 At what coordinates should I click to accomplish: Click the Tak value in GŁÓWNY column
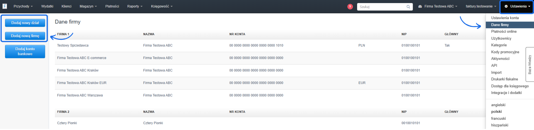(x=447, y=45)
